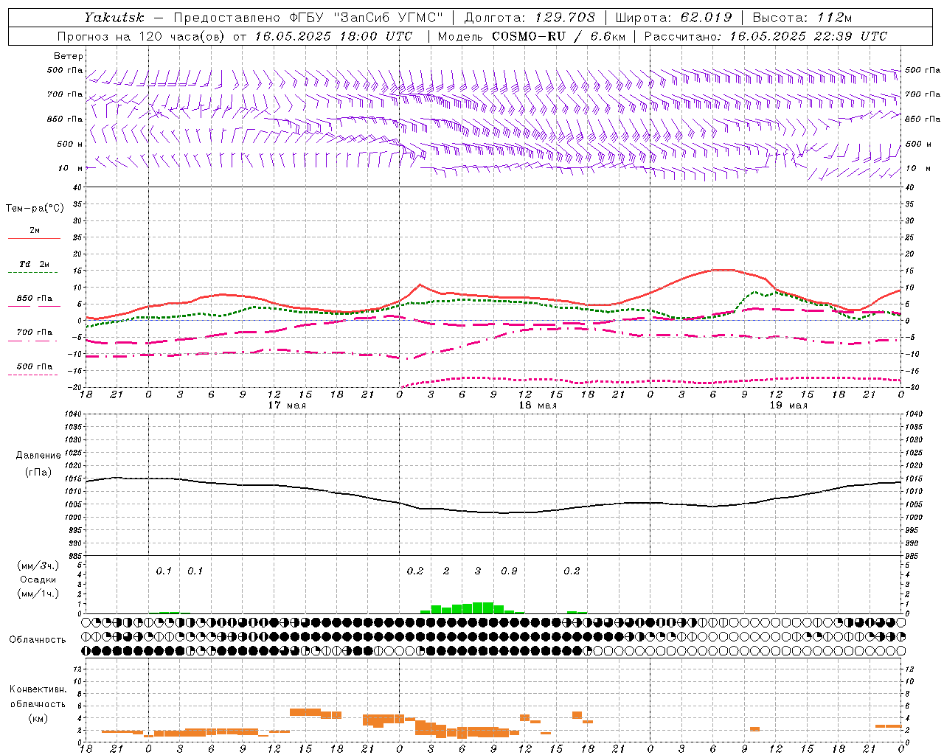This screenshot has width=944, height=755.
Task: Click the Yakutsk station title
Action: pyautogui.click(x=114, y=17)
